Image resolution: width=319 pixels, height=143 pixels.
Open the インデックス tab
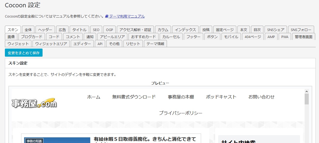(185, 30)
